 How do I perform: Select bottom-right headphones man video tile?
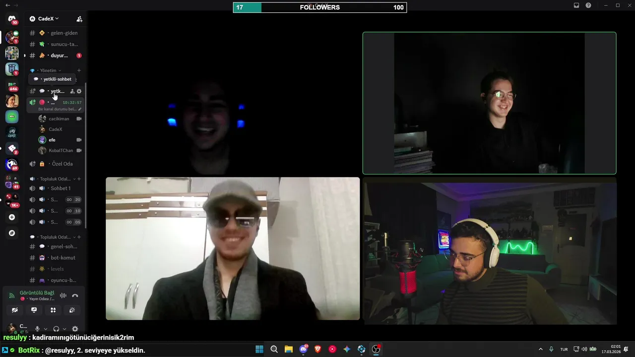[x=490, y=251]
